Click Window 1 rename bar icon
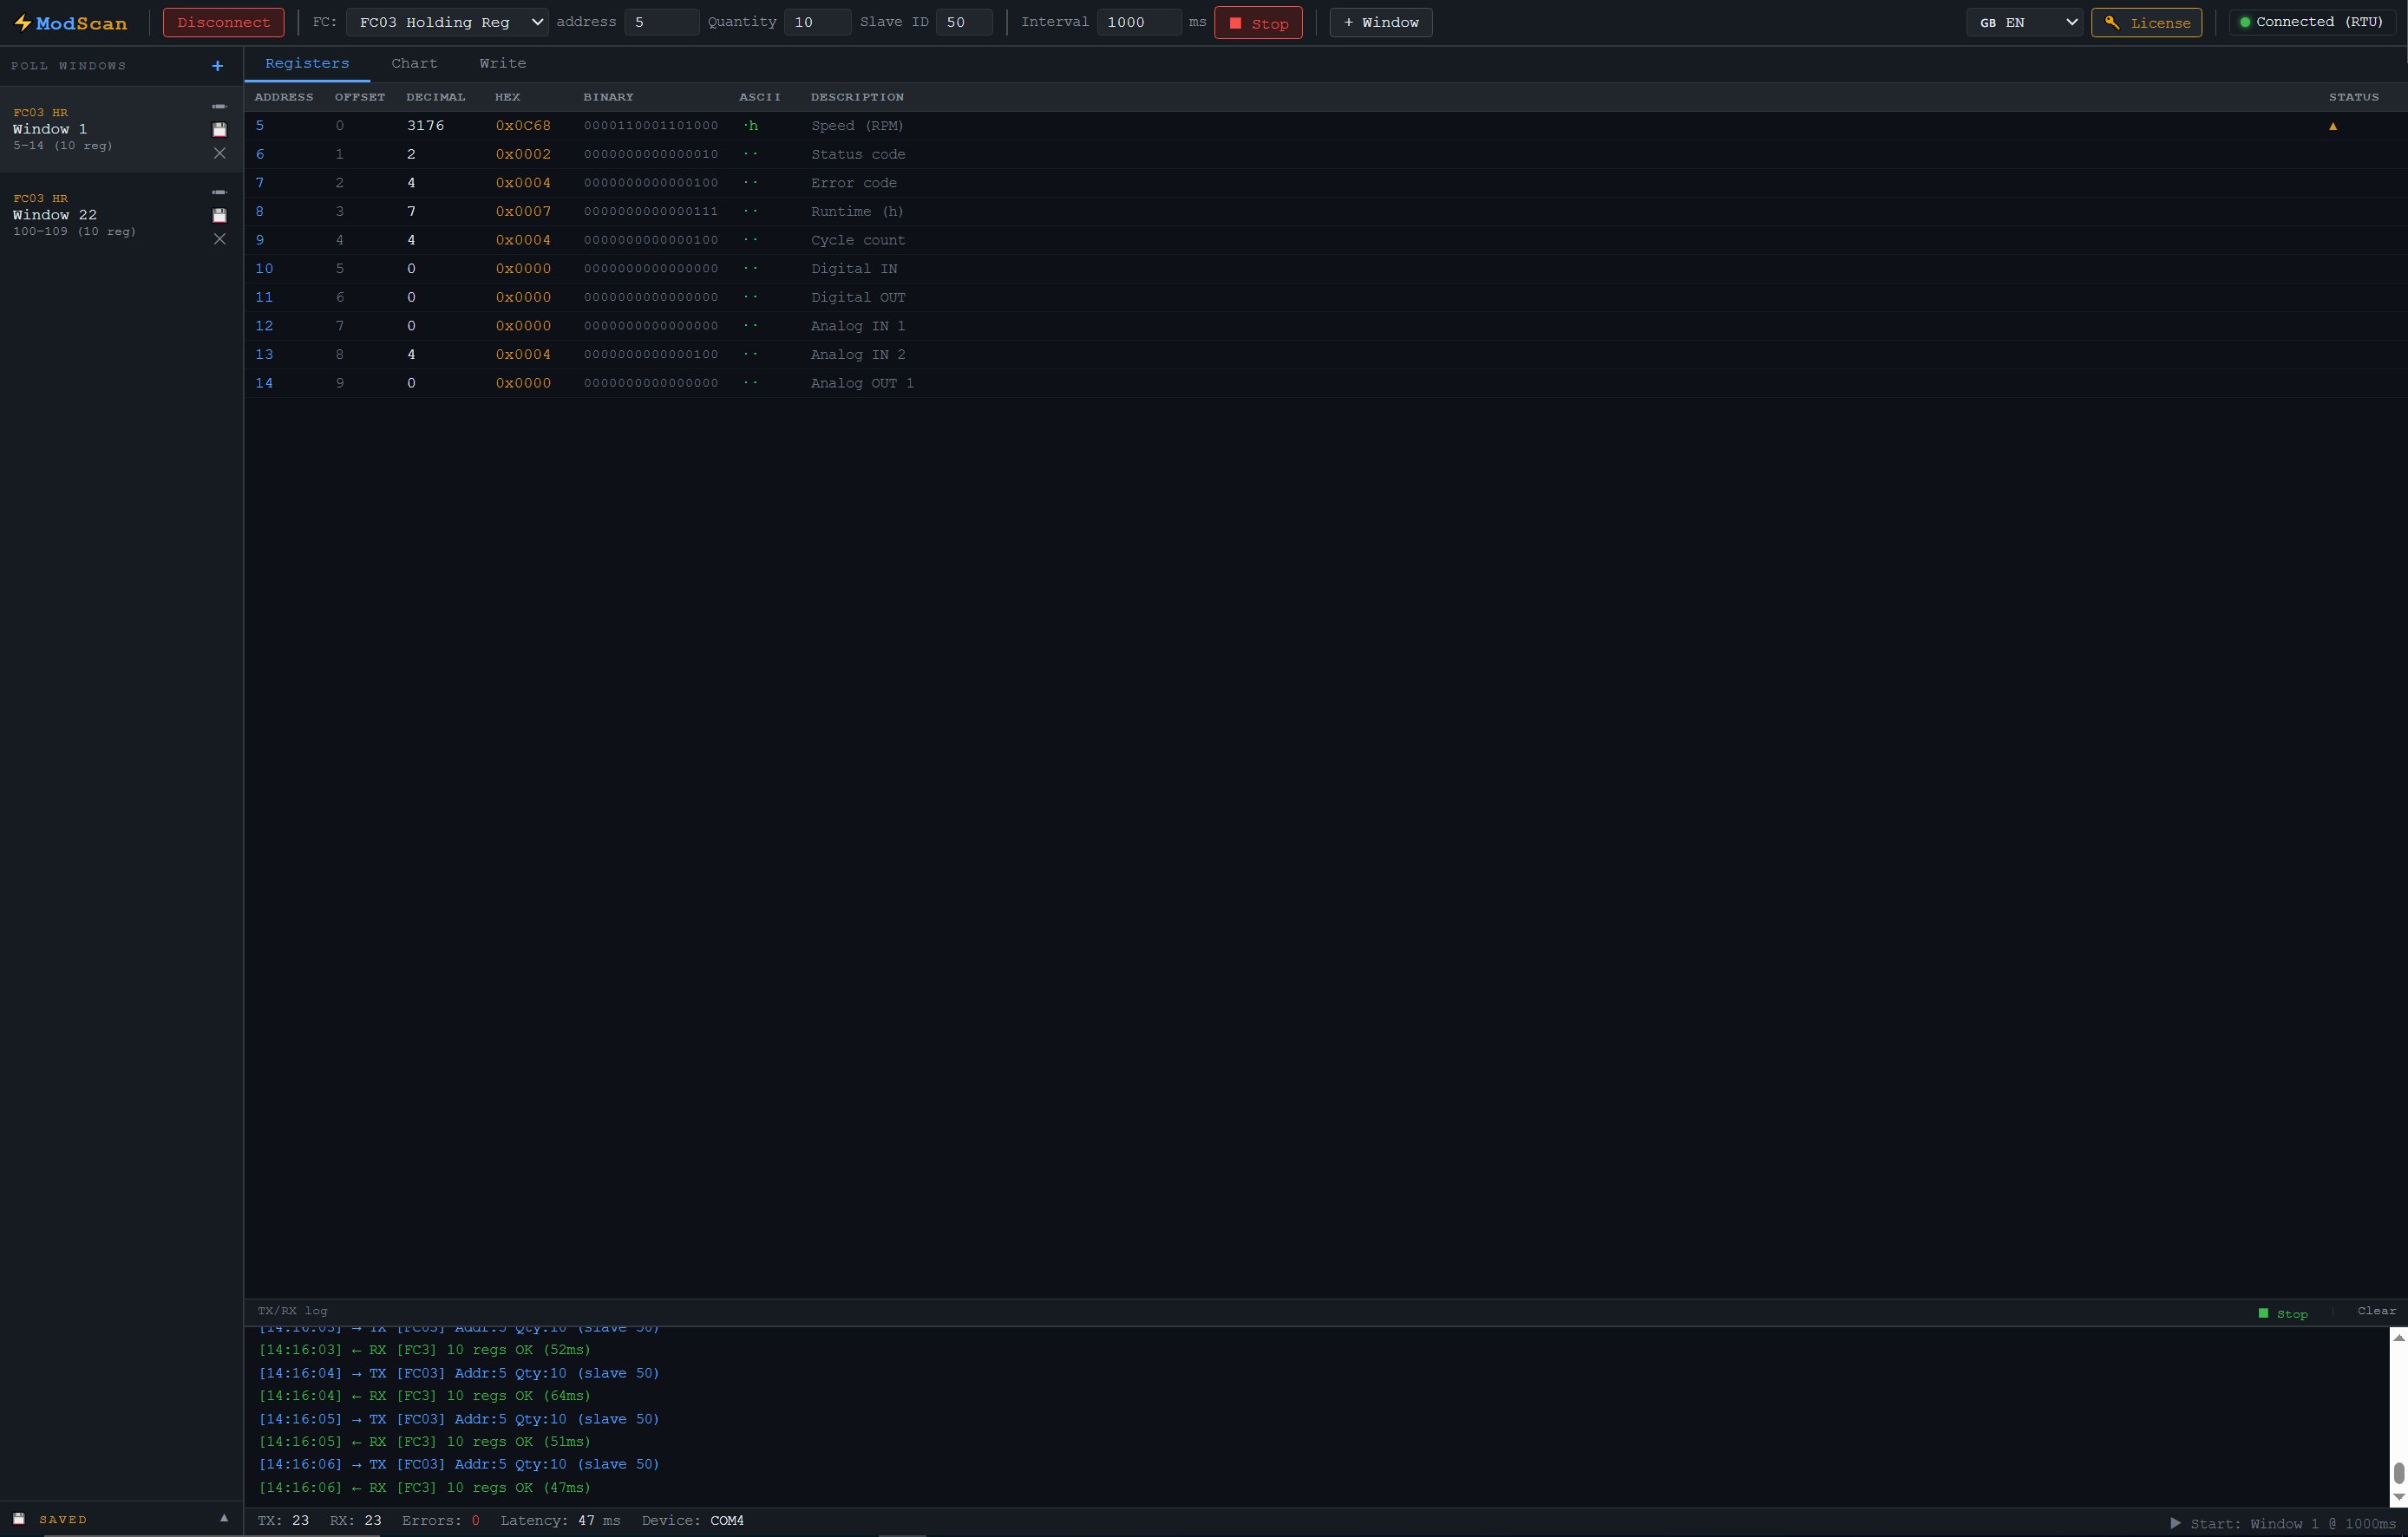This screenshot has width=2408, height=1537. (x=219, y=107)
